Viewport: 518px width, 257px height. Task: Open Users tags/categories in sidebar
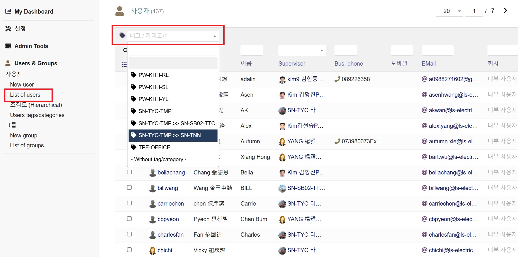(x=37, y=115)
